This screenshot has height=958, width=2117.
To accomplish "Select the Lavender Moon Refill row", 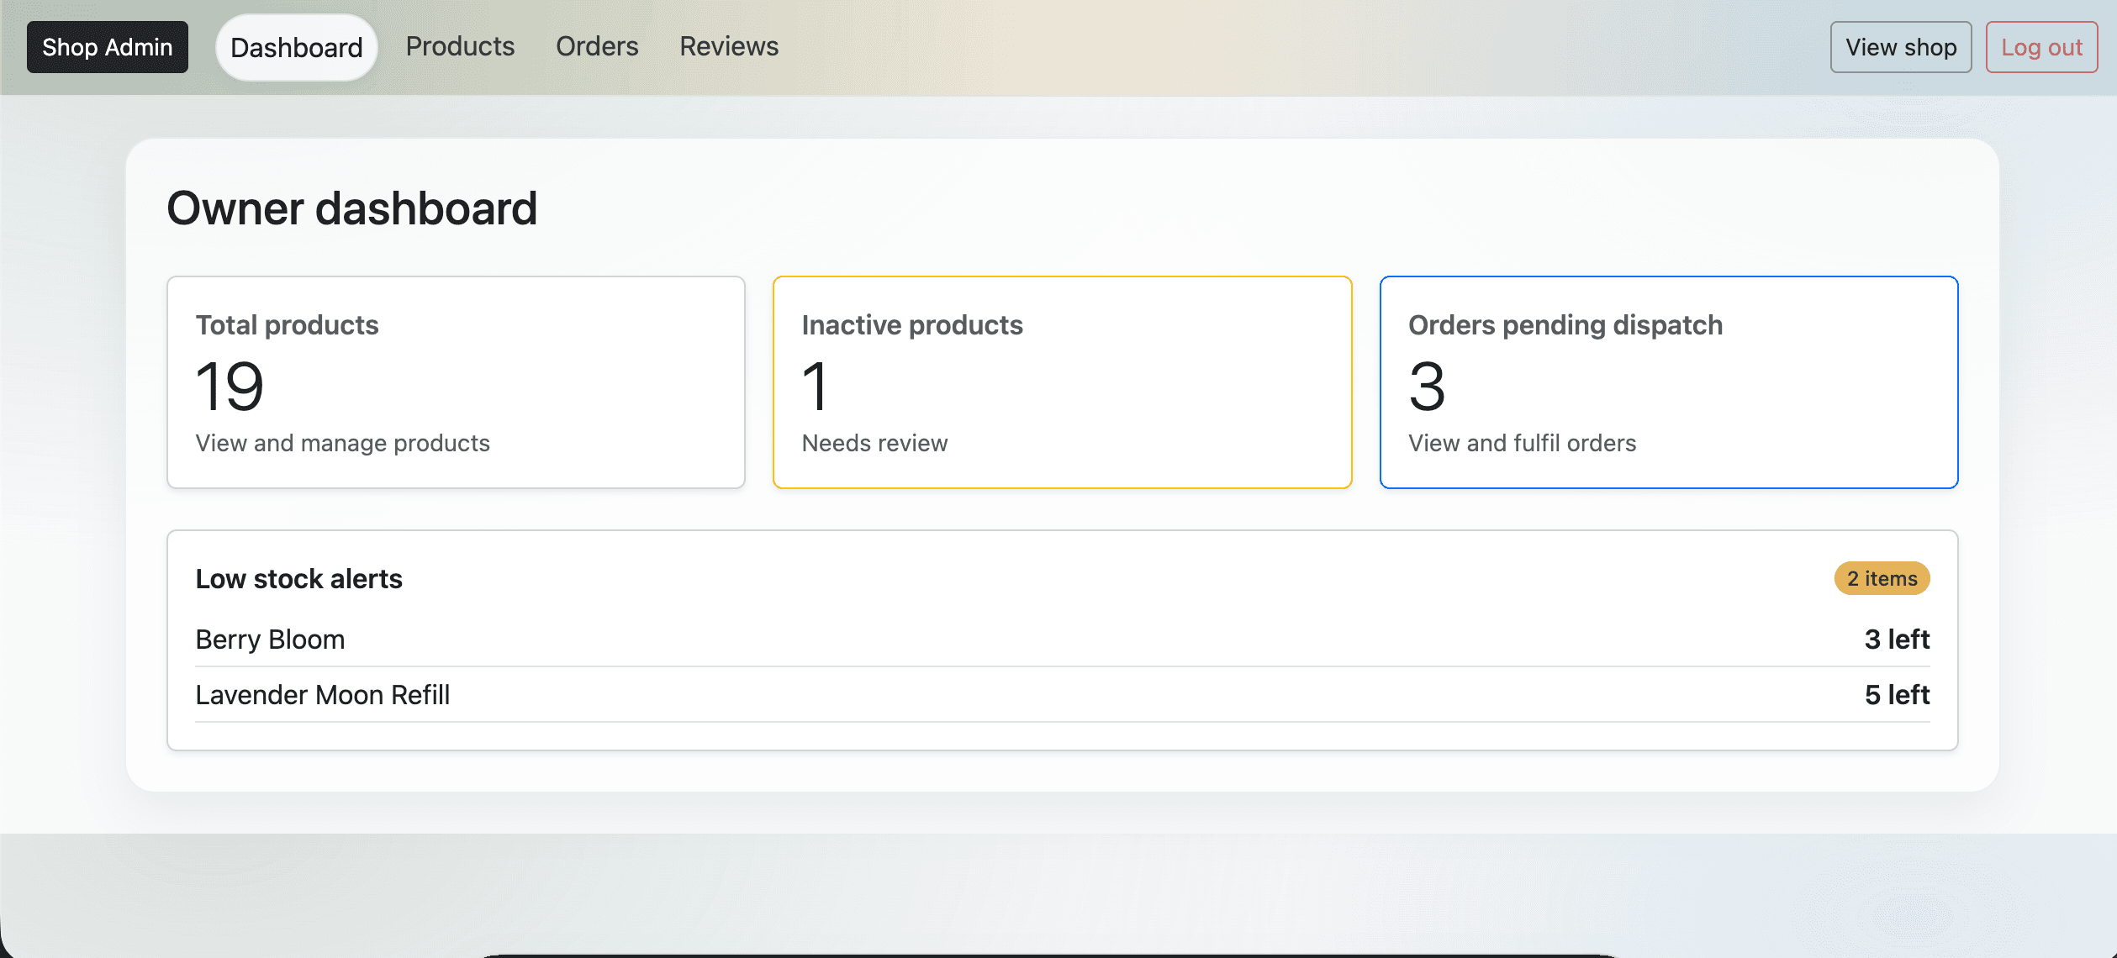I will click(1063, 695).
